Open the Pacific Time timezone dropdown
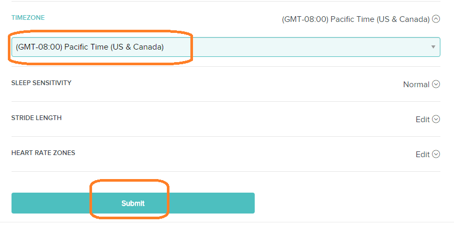This screenshot has width=454, height=225. click(x=225, y=47)
